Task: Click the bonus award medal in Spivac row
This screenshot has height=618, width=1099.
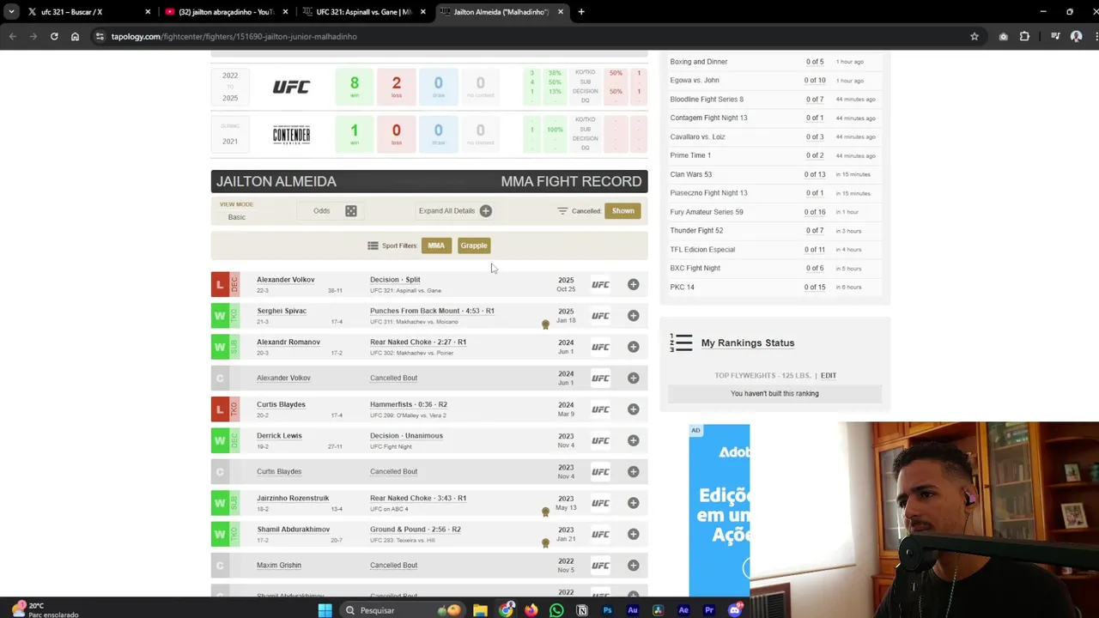Action: coord(545,324)
